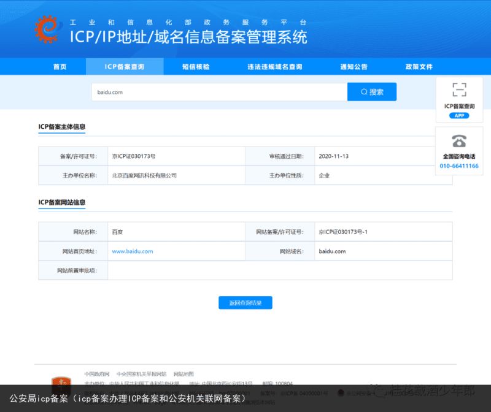Click the MIIT gear logo
Viewport: 491px width, 412px height.
pos(47,29)
